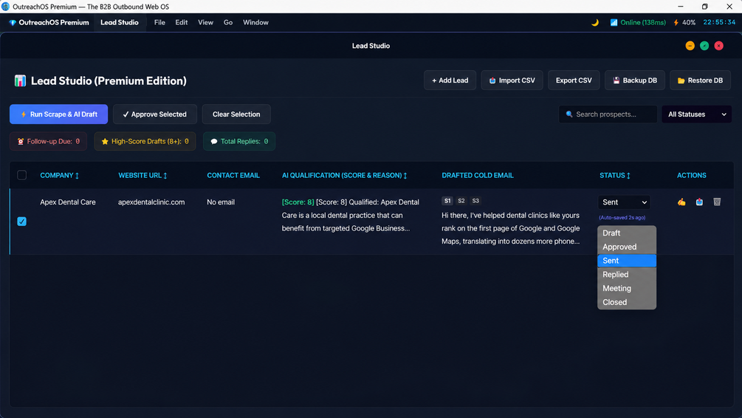This screenshot has height=418, width=742.
Task: Click the Clear Selection button
Action: [x=236, y=114]
